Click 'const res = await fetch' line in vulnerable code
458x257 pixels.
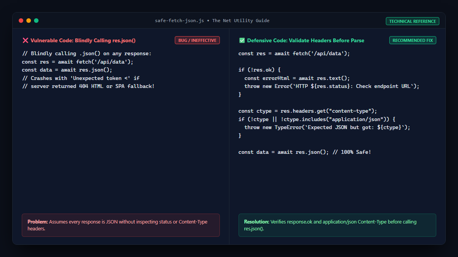pyautogui.click(x=77, y=62)
